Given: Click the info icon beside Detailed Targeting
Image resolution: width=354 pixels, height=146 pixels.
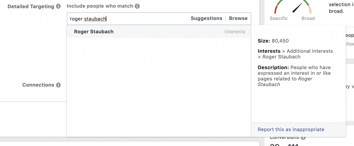Looking at the screenshot, I should pyautogui.click(x=58, y=6).
